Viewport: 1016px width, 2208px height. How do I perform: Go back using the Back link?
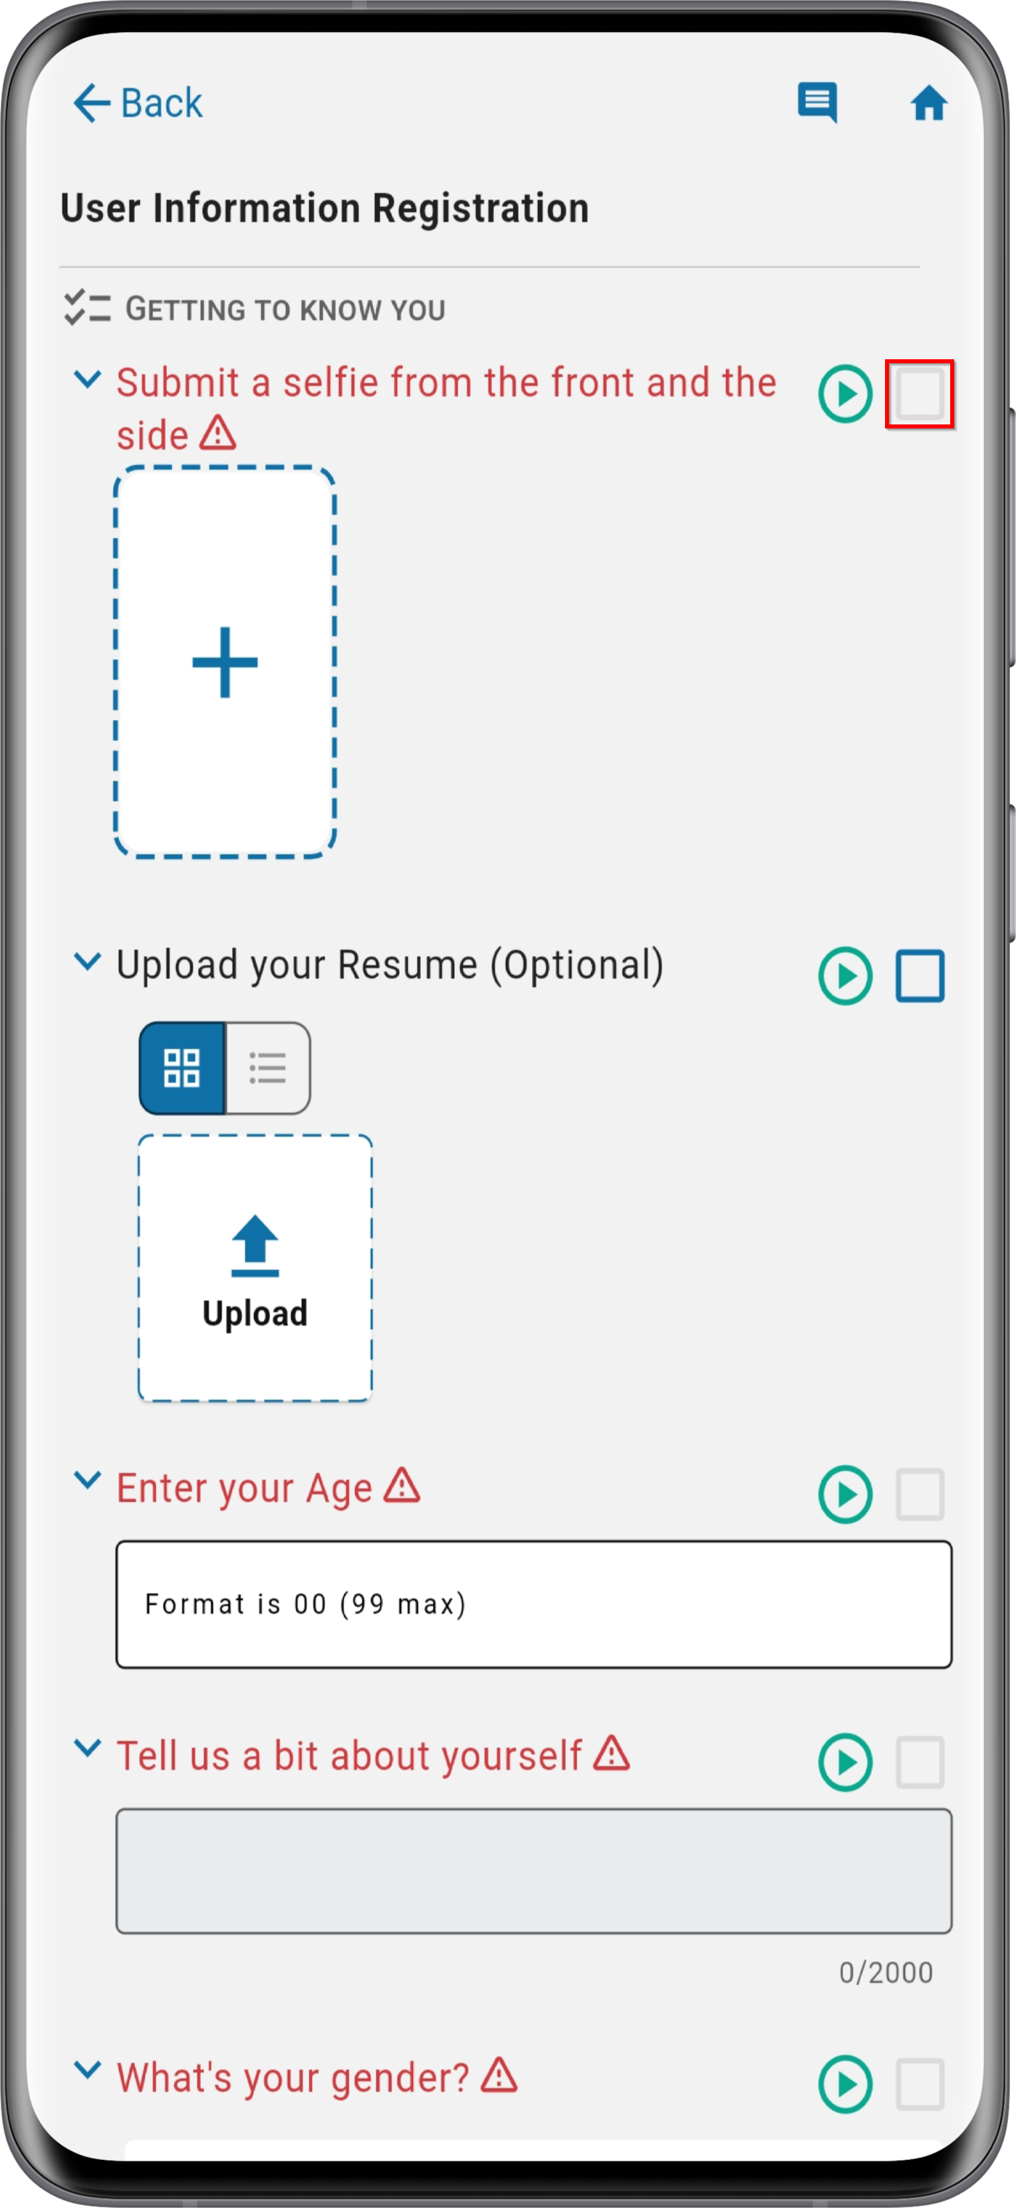tap(138, 104)
